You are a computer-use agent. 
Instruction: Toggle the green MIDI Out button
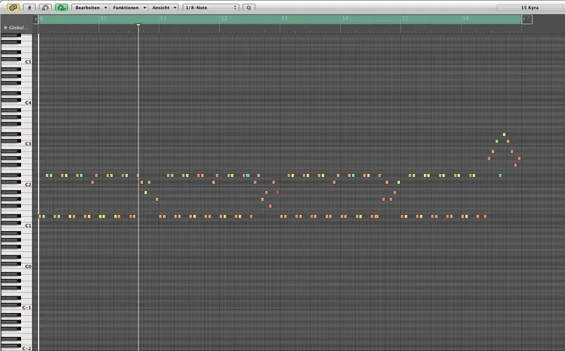61,7
